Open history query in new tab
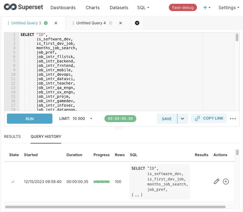The width and height of the screenshot is (243, 212). [226, 181]
